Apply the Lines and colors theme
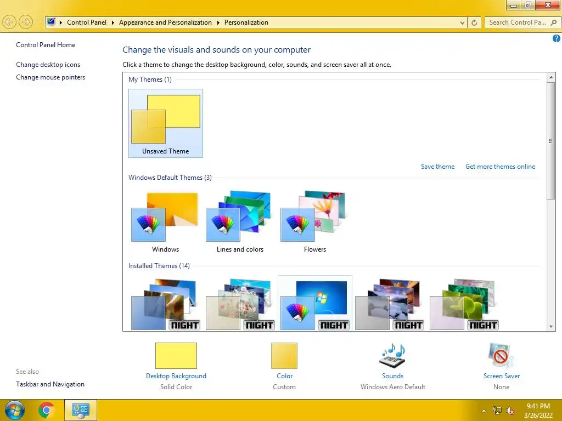 (x=240, y=222)
